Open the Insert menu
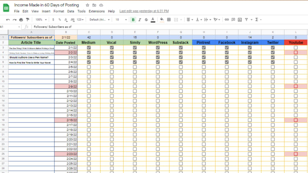308x173 pixels. (x=46, y=11)
